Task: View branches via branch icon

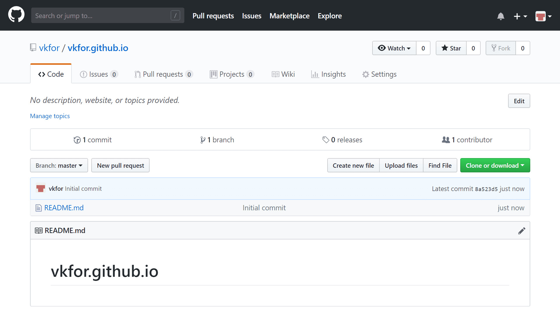Action: [x=203, y=140]
